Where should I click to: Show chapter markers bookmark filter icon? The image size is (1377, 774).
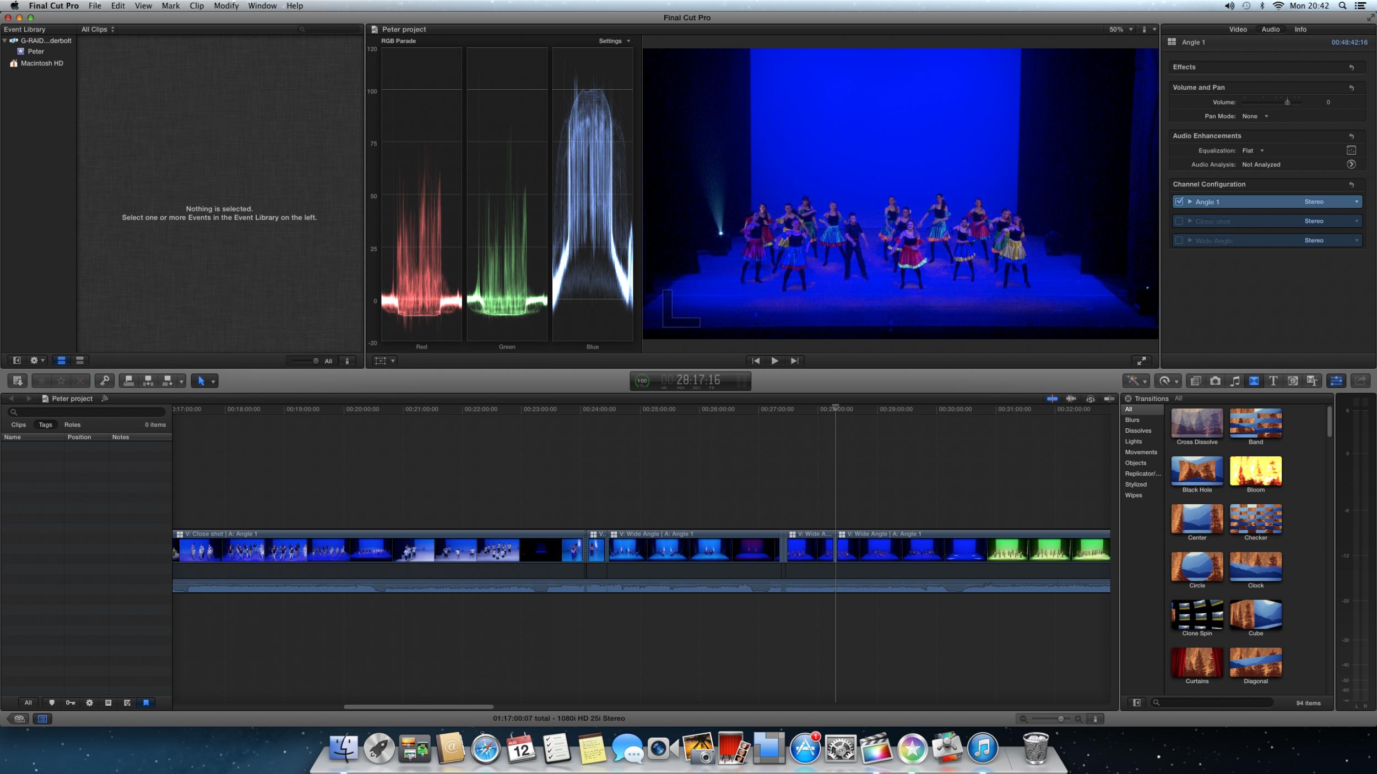(x=146, y=702)
